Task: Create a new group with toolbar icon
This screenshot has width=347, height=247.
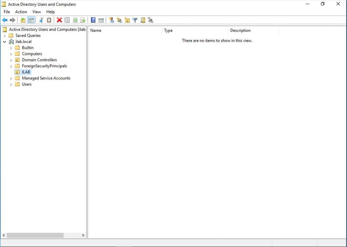Action: click(x=119, y=20)
